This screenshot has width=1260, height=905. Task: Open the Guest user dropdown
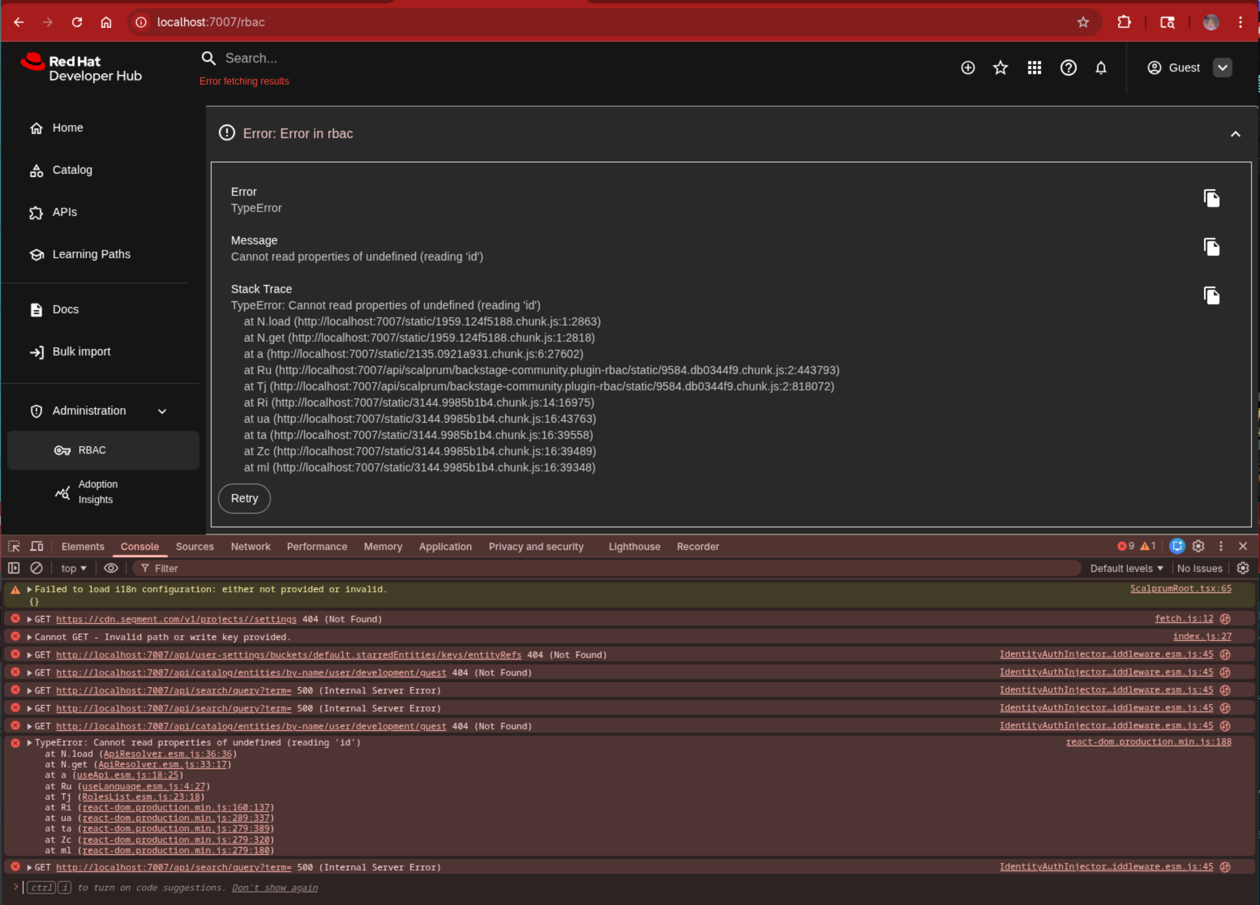click(x=1222, y=68)
